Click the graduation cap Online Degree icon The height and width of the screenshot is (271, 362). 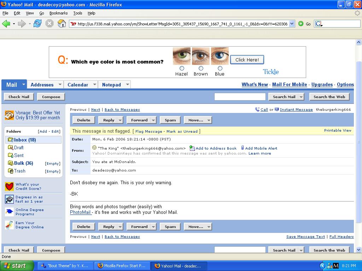9,212
